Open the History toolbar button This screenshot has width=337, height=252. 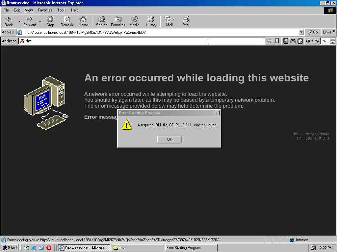point(151,21)
